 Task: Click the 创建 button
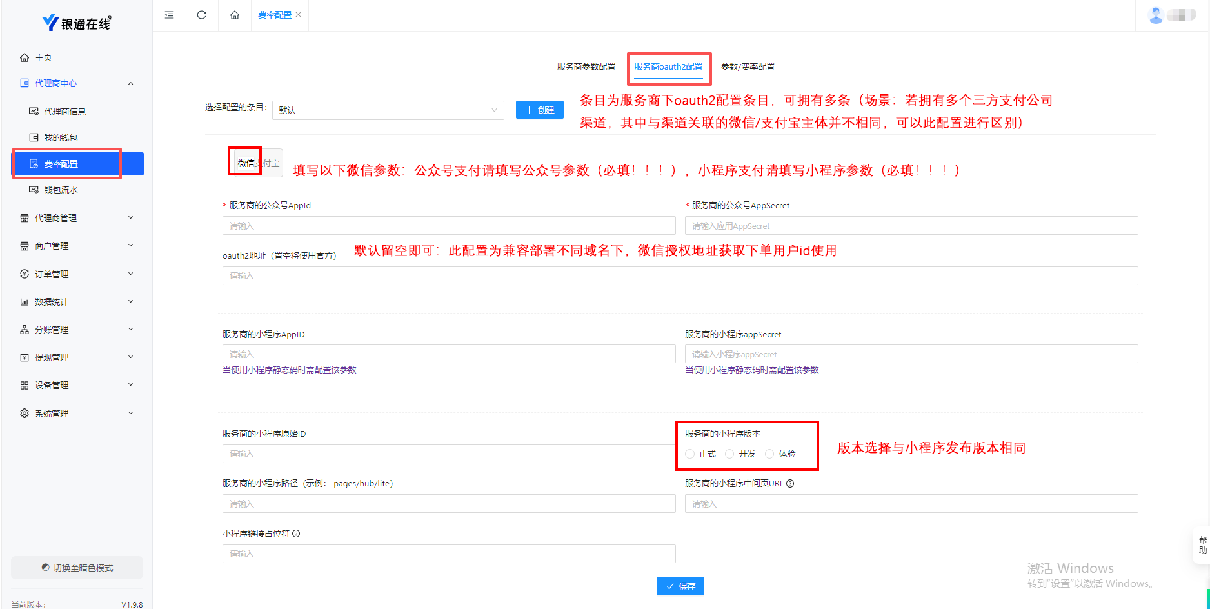539,110
